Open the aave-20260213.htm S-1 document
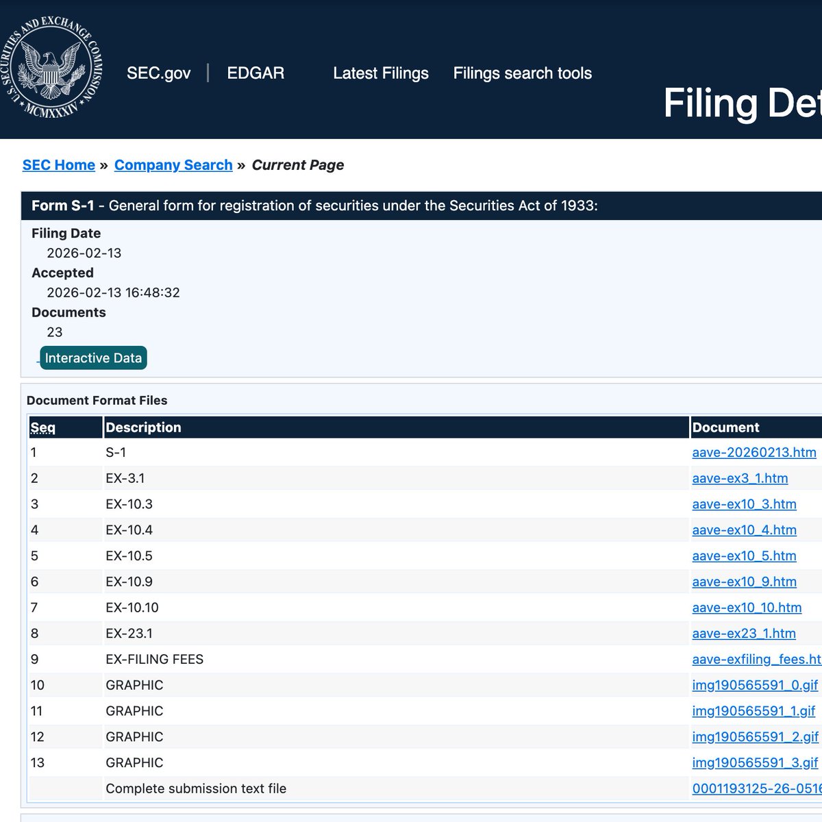The image size is (822, 822). click(754, 452)
